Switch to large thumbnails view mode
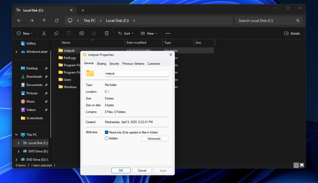This screenshot has width=318, height=183. tap(302, 165)
